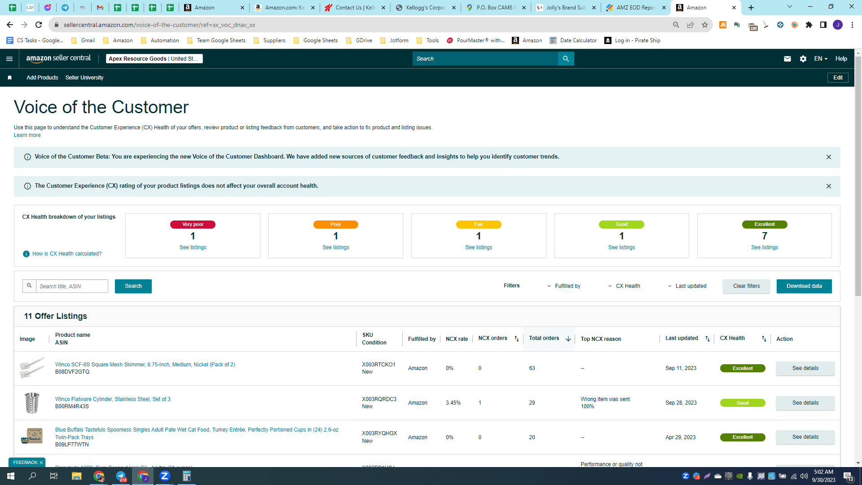
Task: Sort listings by CX Health column
Action: pos(764,339)
